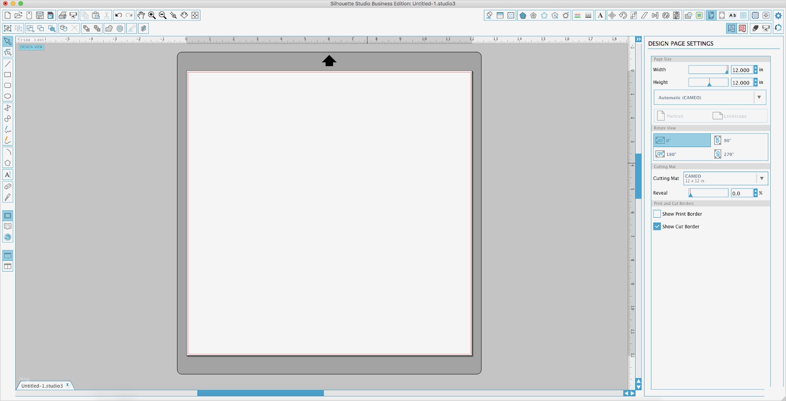Click the vertical scrollbar thumb

pyautogui.click(x=639, y=176)
